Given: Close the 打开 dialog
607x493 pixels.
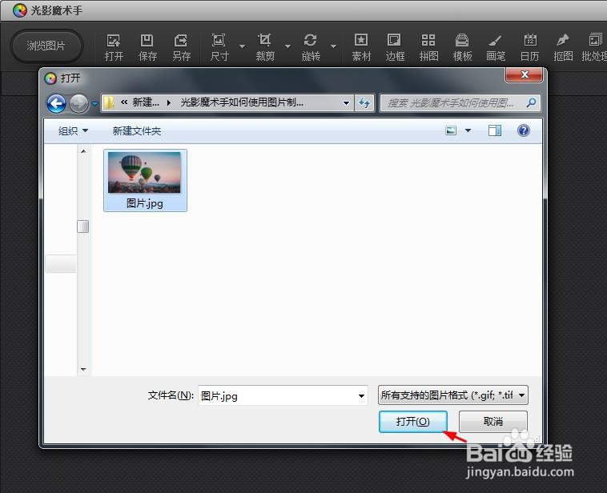Looking at the screenshot, I should click(525, 74).
